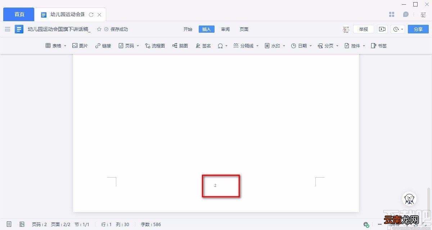
Task: Open the 审阅 ribbon tab
Action: click(x=225, y=29)
